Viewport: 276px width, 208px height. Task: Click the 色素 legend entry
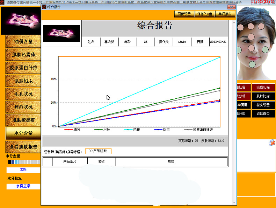click(132, 130)
